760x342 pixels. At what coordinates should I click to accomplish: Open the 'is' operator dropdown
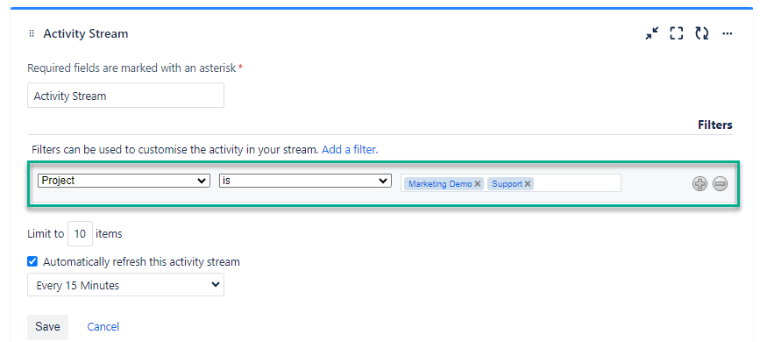pyautogui.click(x=305, y=181)
